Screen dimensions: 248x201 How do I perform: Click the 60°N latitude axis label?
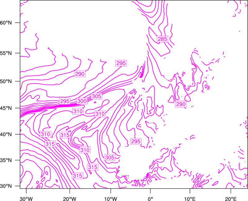(x=6, y=23)
